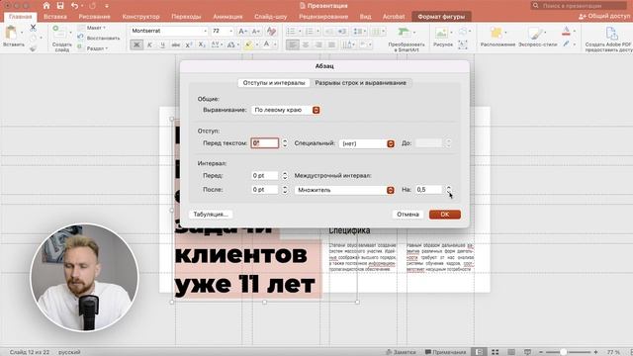
Task: Switch to the Конструктор ribbon tab
Action: coord(140,17)
